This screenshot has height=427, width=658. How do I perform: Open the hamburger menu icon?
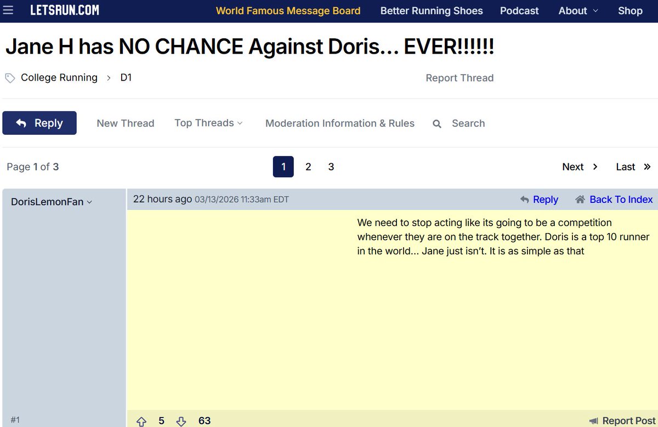click(x=8, y=10)
